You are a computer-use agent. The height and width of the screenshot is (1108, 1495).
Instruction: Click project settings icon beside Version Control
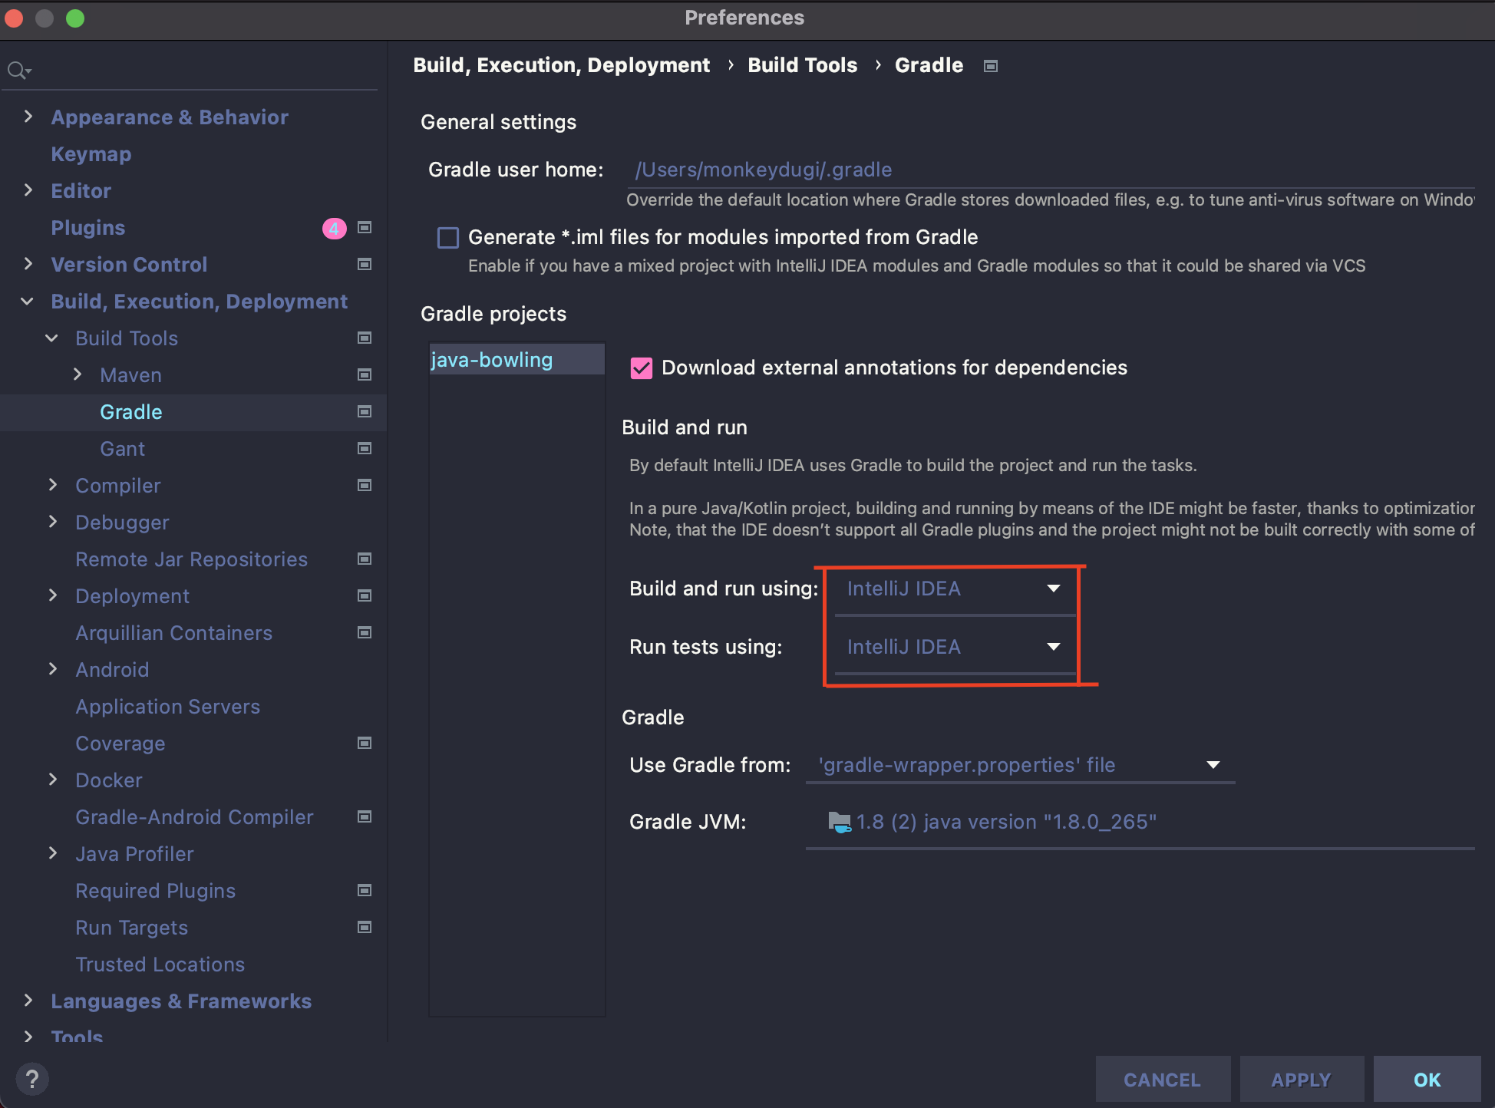365,264
